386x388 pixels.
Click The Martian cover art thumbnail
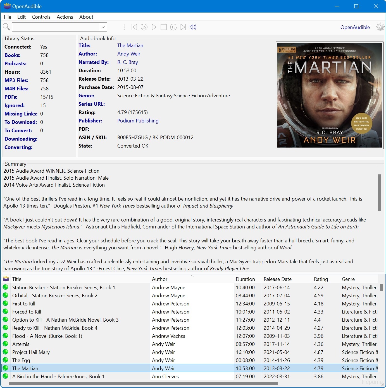pos(330,95)
